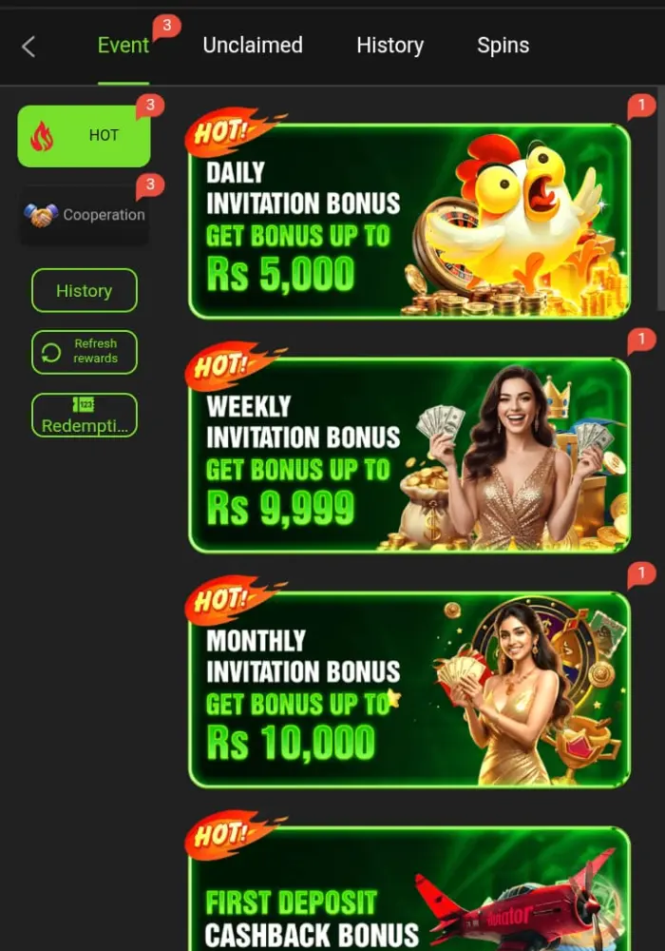The height and width of the screenshot is (951, 665).
Task: Select the Event tab
Action: 123,46
